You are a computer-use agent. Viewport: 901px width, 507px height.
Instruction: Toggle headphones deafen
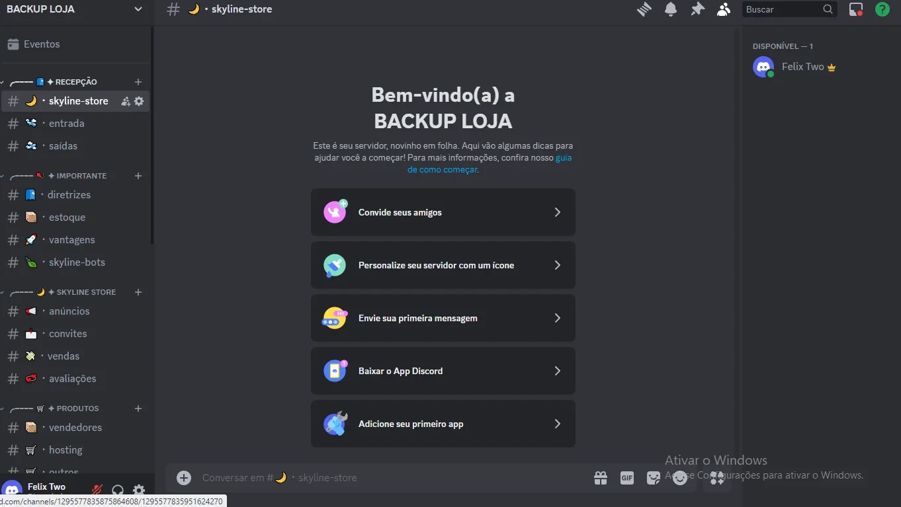[118, 490]
